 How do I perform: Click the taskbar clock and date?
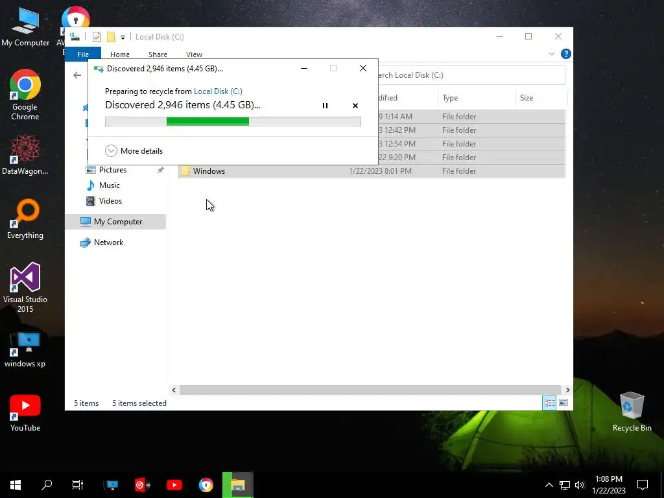[x=609, y=485]
